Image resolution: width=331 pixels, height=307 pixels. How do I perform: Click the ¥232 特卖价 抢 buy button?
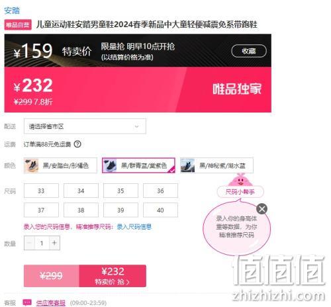(x=113, y=276)
